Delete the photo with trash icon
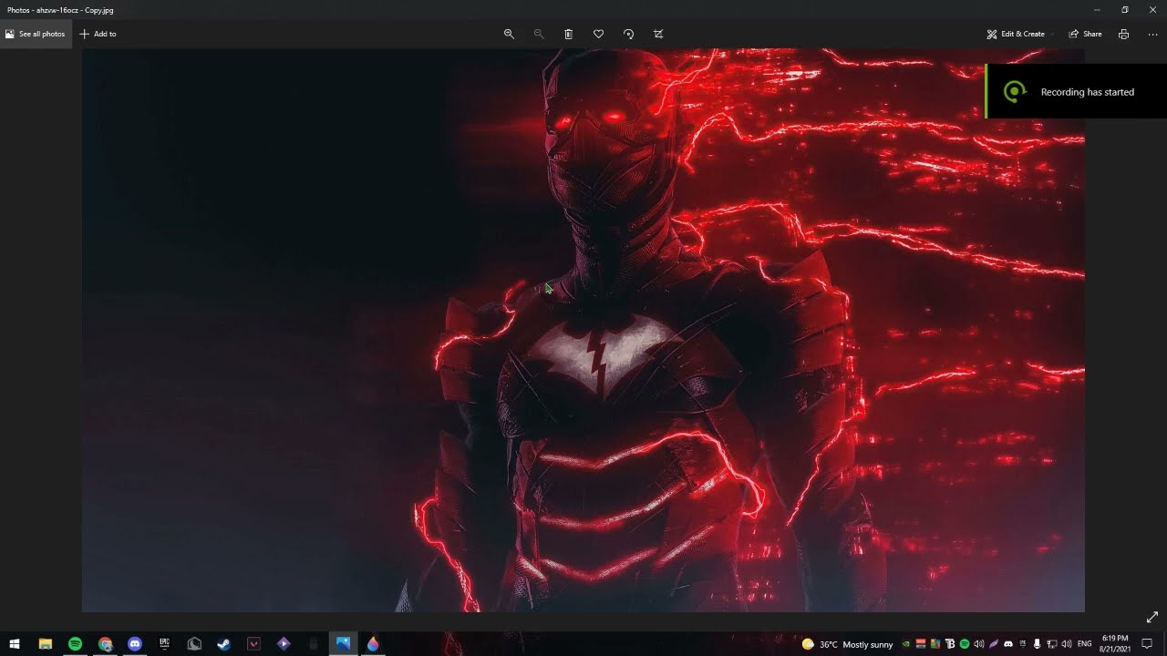 [569, 34]
